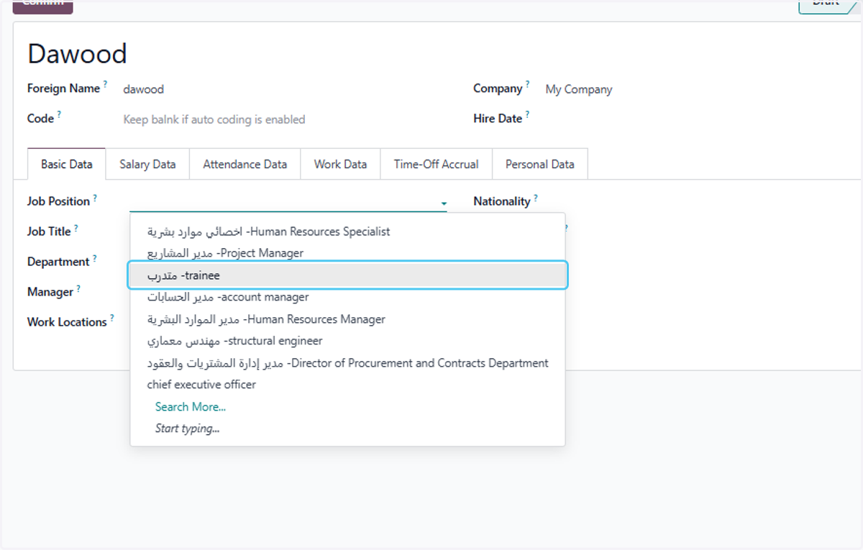Open the Work Data tab
Viewport: 863px width, 550px height.
[x=340, y=164]
